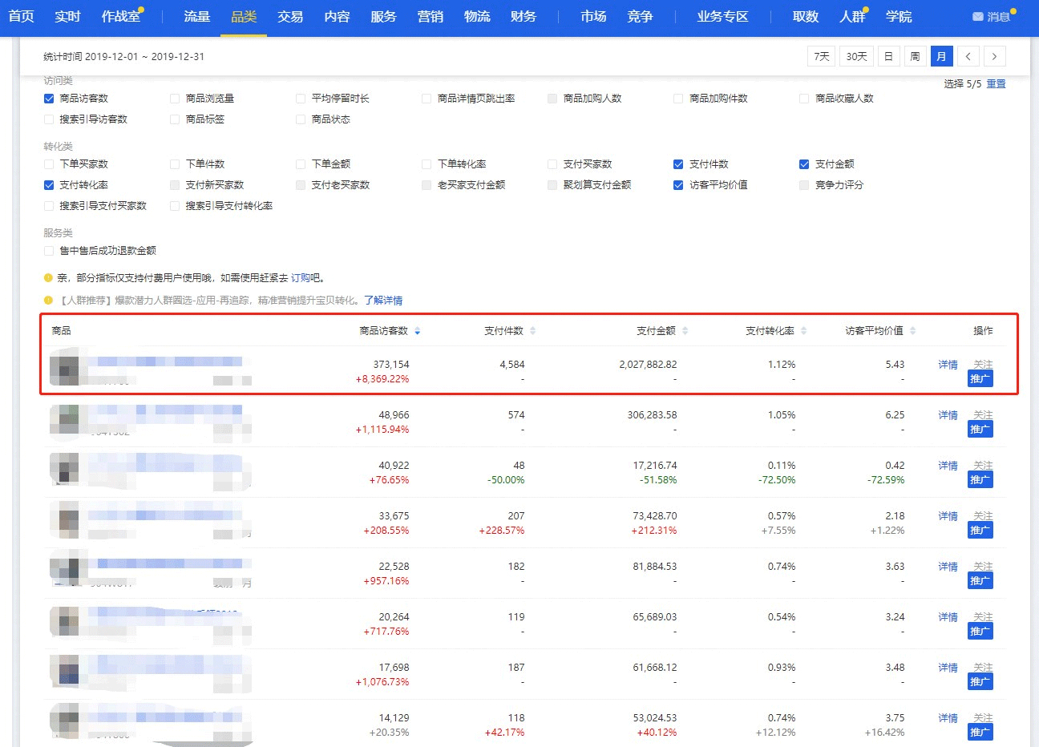Switch to the 市场 menu tab

(x=593, y=17)
